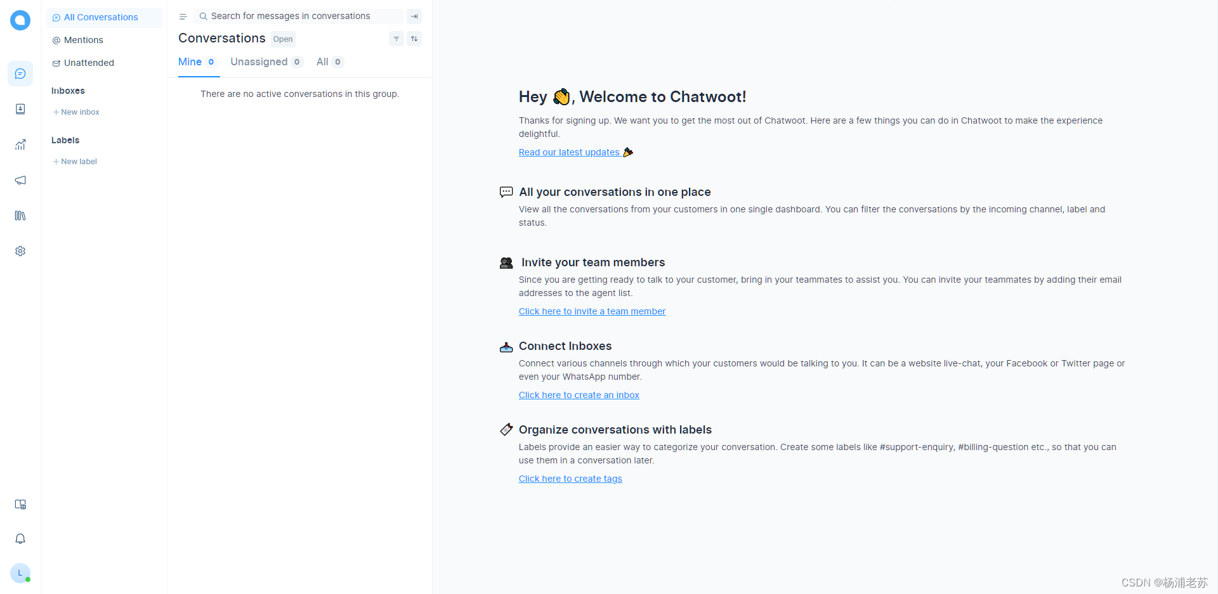Screen dimensions: 1218x594
Task: Open the conversation filter icon
Action: [396, 39]
